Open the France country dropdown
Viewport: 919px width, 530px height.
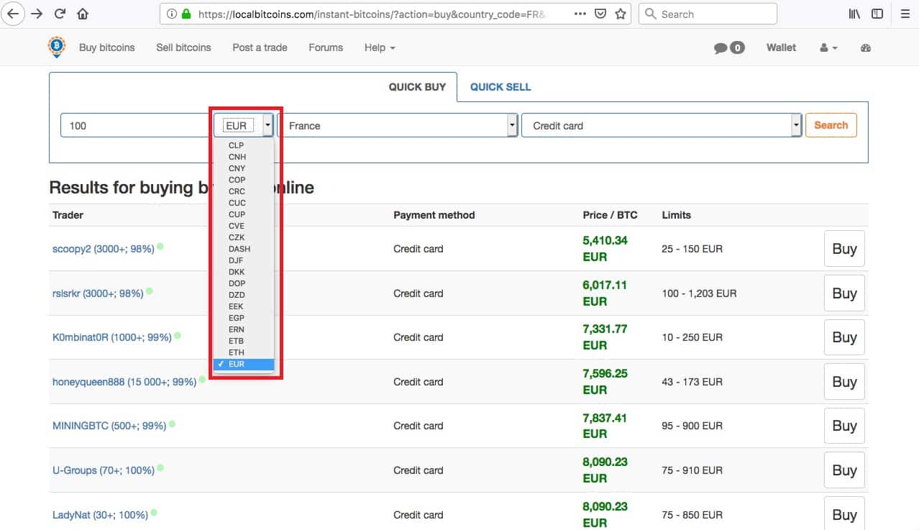click(397, 125)
